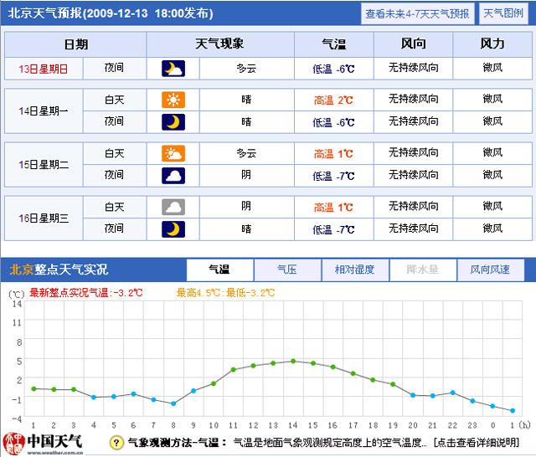This screenshot has height=457, width=536.
Task: Select the 降水量 tab
Action: click(x=422, y=270)
